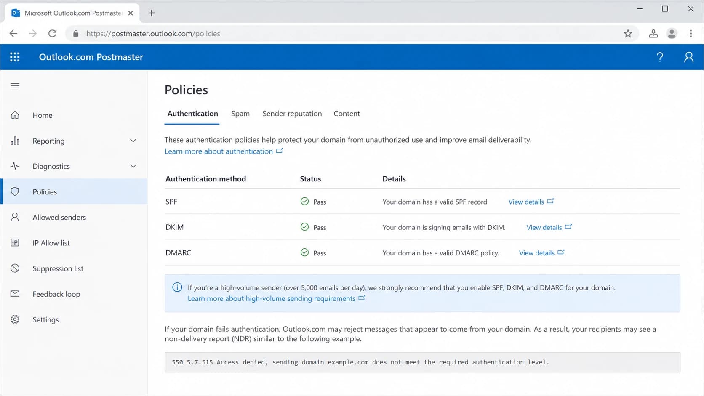Click the external link icon beside SPF View details
Viewport: 704px width, 396px height.
coord(550,201)
